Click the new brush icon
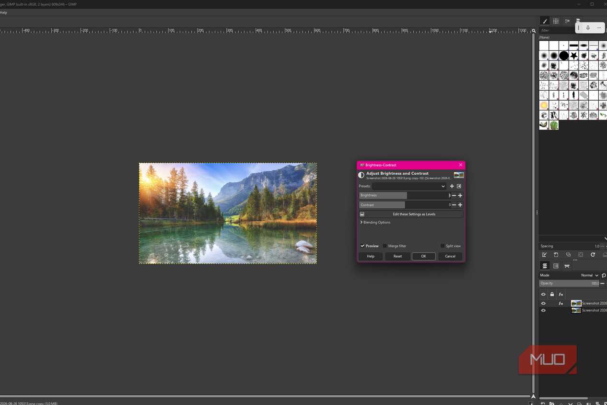The width and height of the screenshot is (607, 405). click(556, 255)
